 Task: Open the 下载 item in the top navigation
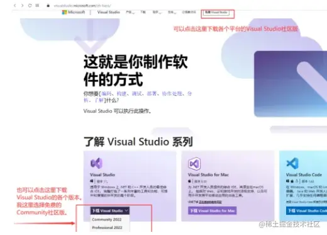[143, 12]
